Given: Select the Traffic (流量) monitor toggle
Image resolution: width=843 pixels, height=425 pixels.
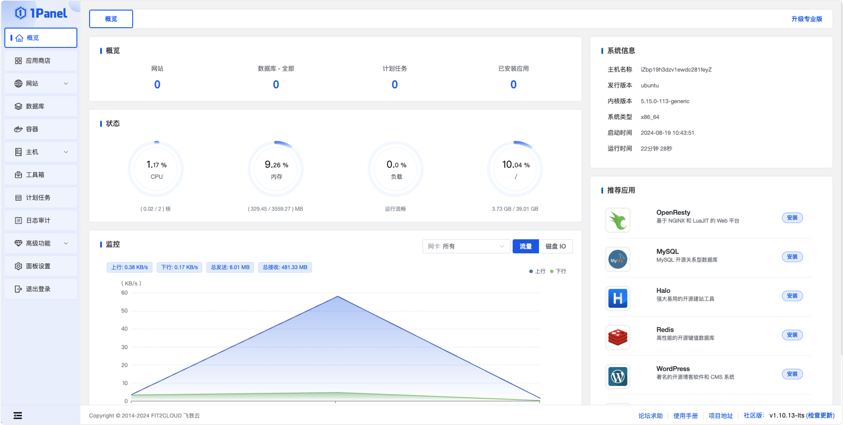Looking at the screenshot, I should (525, 246).
